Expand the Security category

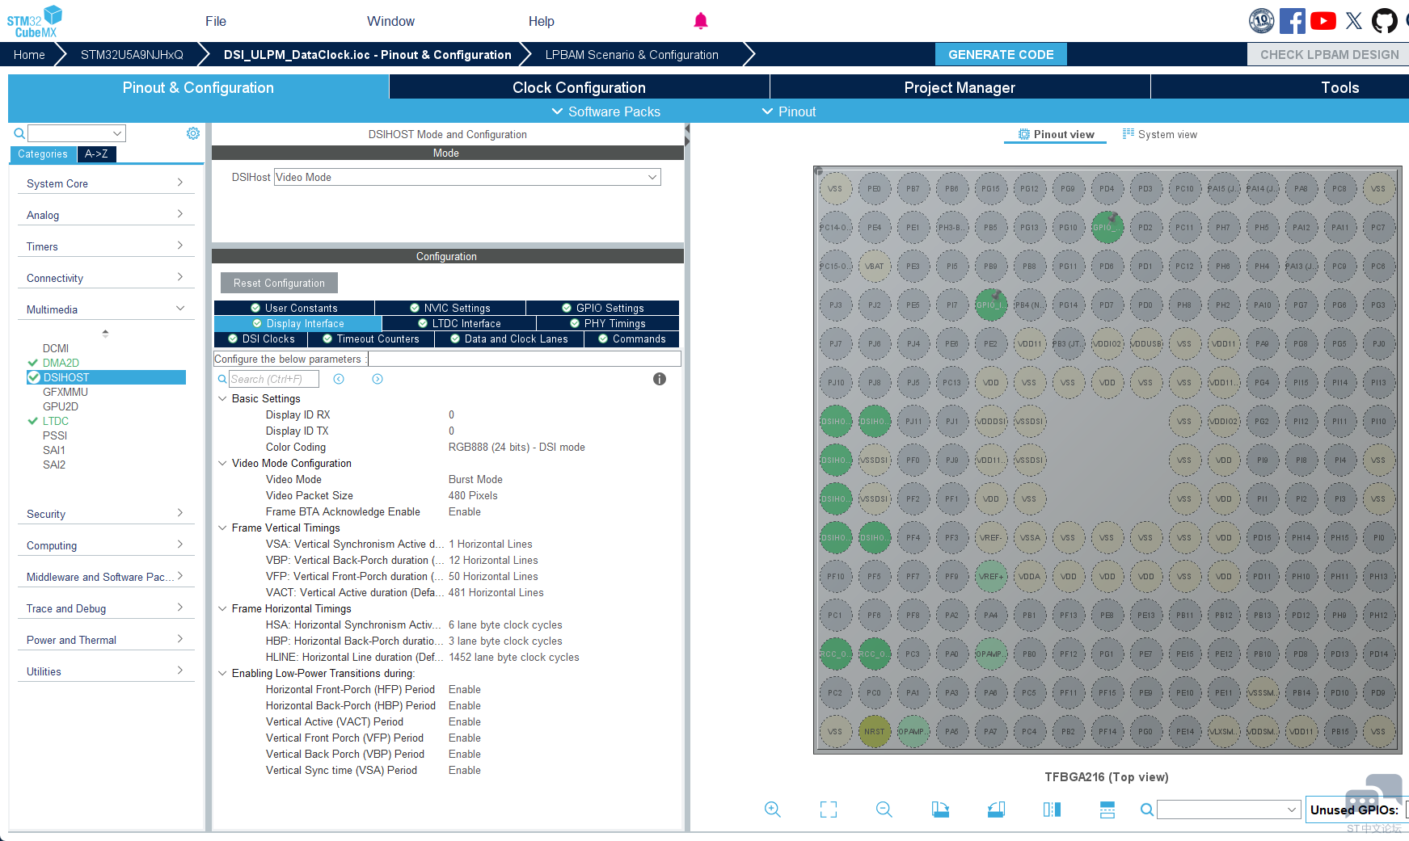106,514
